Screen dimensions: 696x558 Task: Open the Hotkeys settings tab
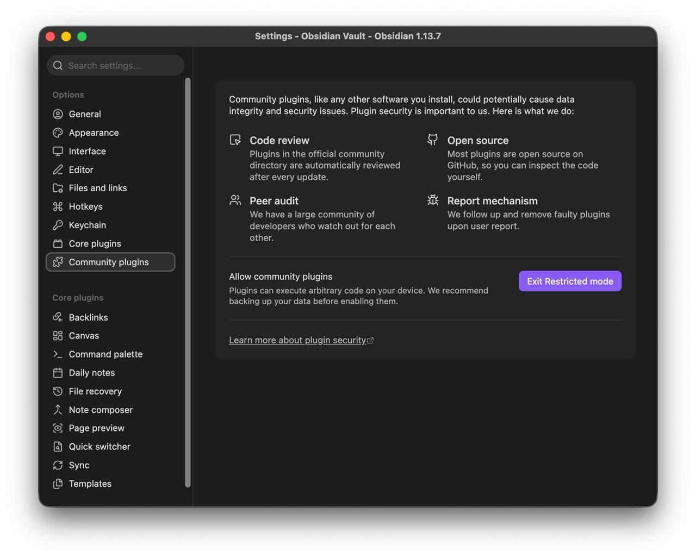pyautogui.click(x=110, y=206)
